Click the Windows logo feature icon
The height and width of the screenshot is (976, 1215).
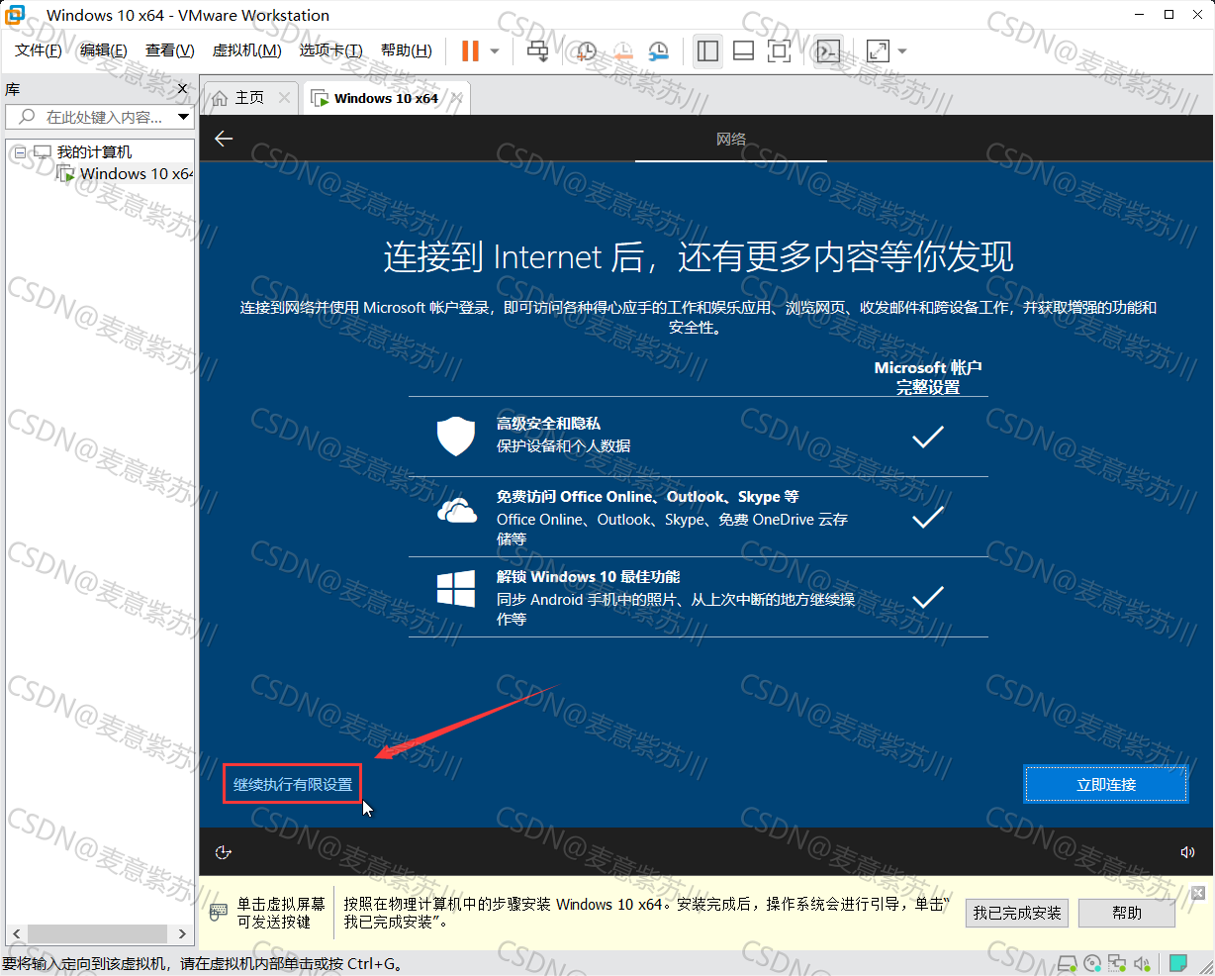(456, 588)
